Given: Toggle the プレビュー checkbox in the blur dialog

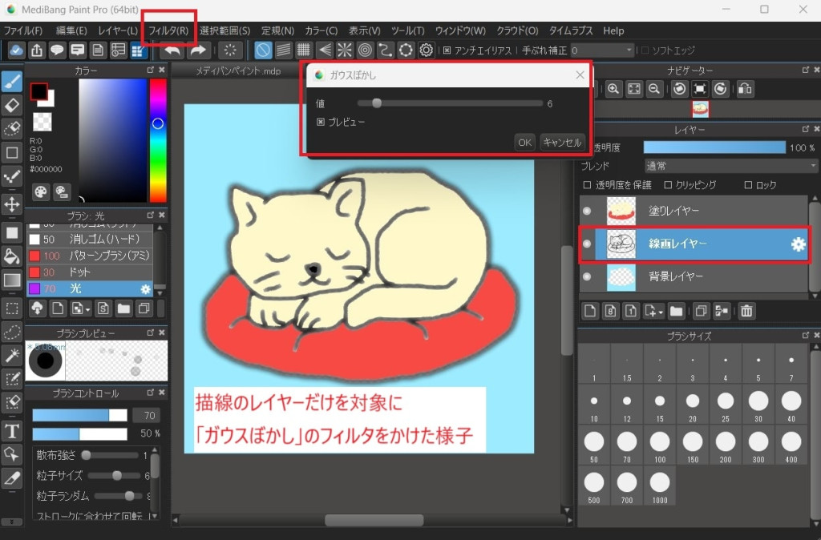Looking at the screenshot, I should [x=321, y=122].
